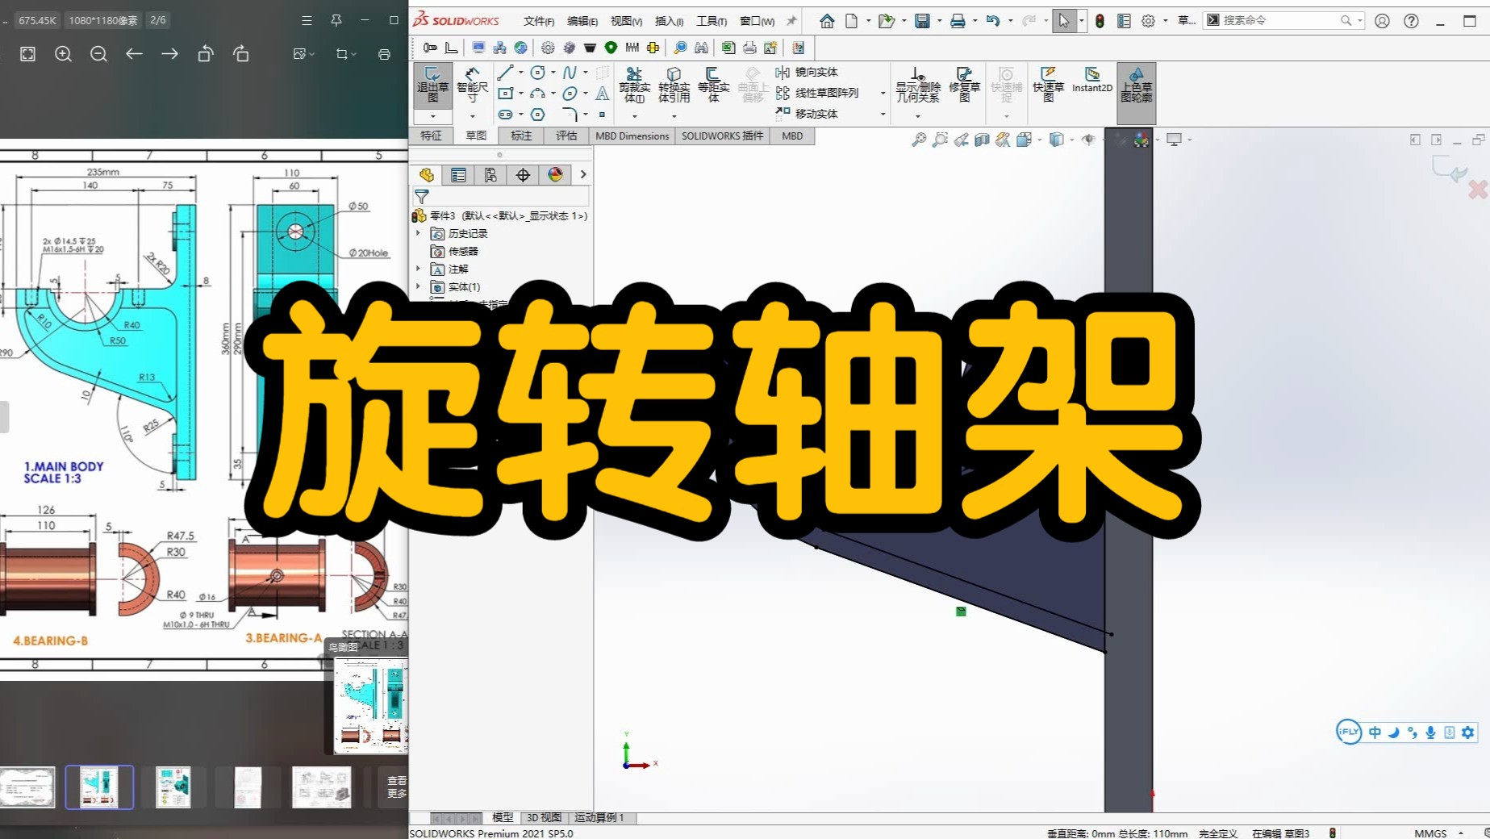Open the 窗口(W) menu
This screenshot has height=839, width=1490.
pos(757,21)
